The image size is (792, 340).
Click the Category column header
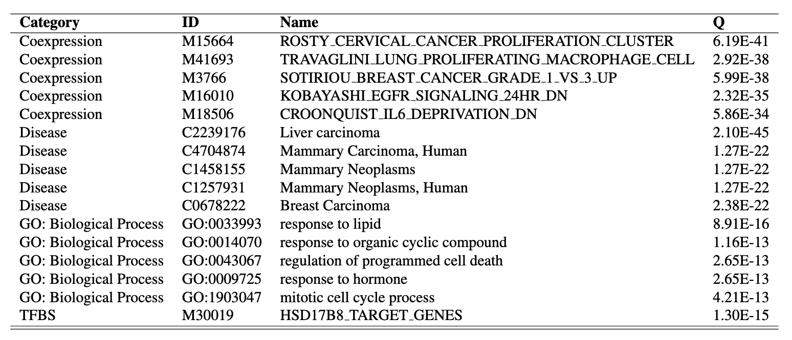(49, 22)
